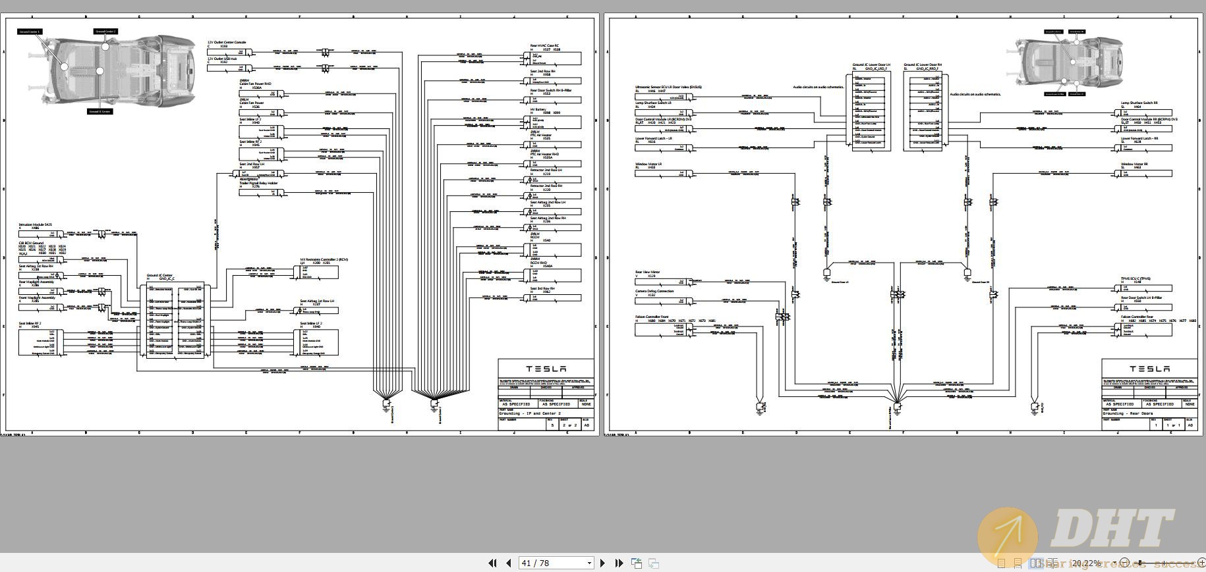This screenshot has height=572, width=1206.
Task: Click the Ground JC Center callout on car image
Action: pyautogui.click(x=100, y=111)
